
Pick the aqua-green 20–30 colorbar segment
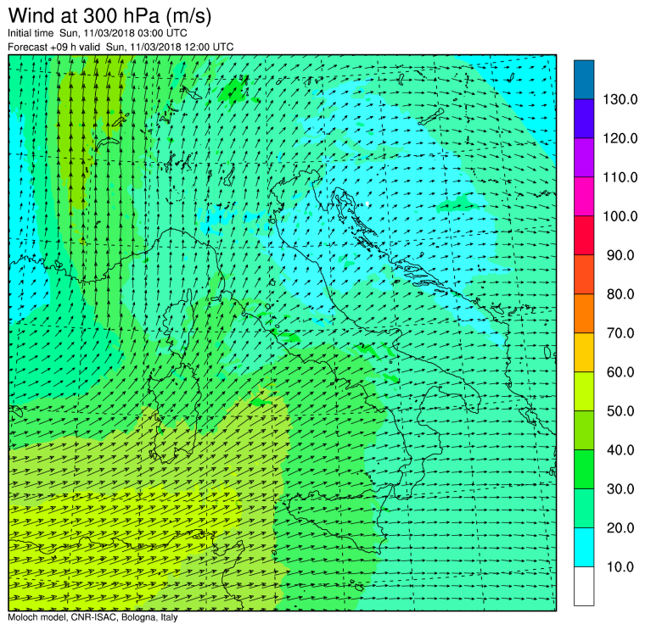(x=584, y=508)
